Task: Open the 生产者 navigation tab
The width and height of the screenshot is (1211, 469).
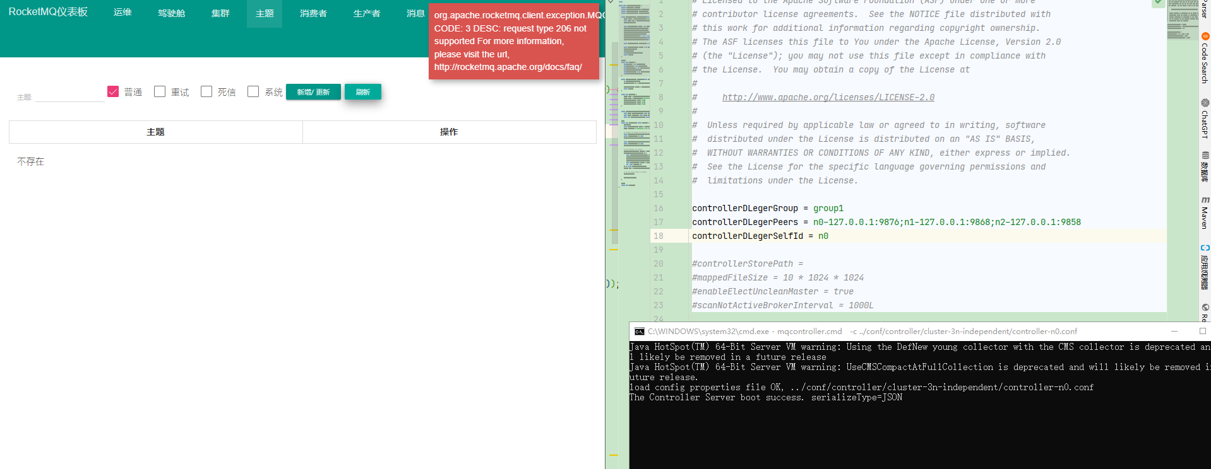Action: click(367, 13)
